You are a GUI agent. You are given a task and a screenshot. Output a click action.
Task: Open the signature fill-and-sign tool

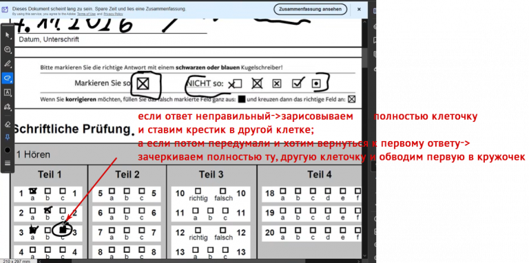click(8, 107)
